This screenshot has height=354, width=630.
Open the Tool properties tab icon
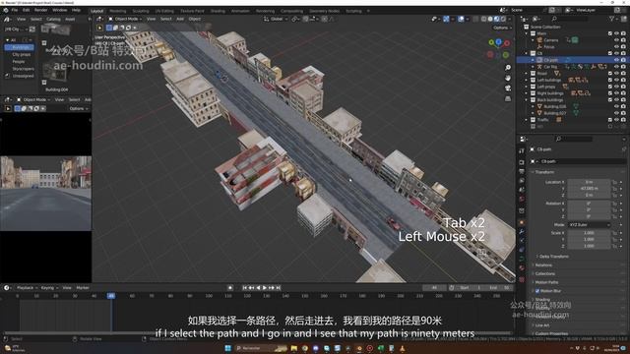click(x=522, y=151)
